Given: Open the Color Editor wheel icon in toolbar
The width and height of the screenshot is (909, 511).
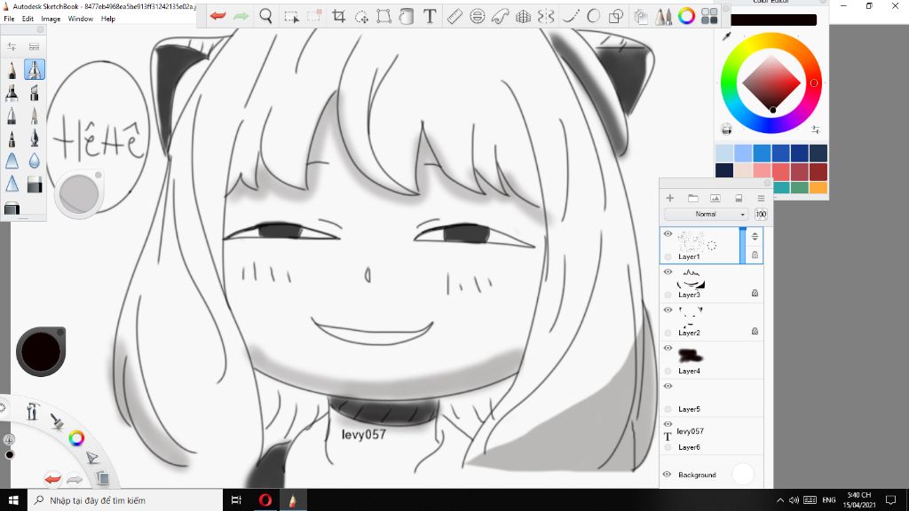Looking at the screenshot, I should point(686,16).
